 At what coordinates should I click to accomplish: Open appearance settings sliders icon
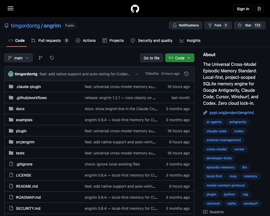[x=259, y=9]
